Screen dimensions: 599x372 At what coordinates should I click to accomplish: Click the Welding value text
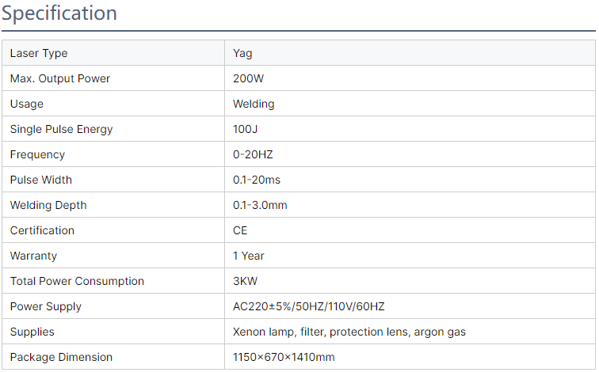[254, 104]
